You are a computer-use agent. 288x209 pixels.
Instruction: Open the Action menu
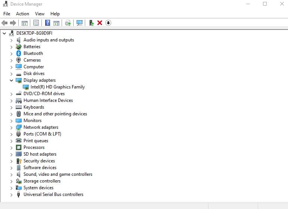pos(22,14)
